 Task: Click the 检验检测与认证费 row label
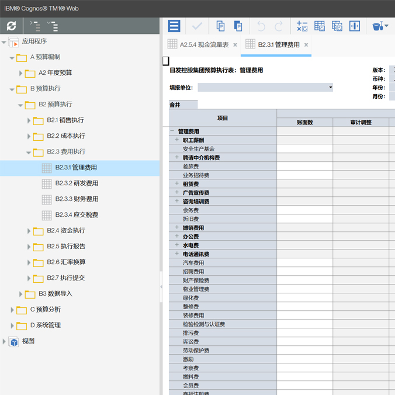click(204, 324)
